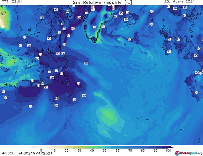Viewport: 203px width, 156px height.
Task: Click the colorbar label '85'
Action: 143,150
